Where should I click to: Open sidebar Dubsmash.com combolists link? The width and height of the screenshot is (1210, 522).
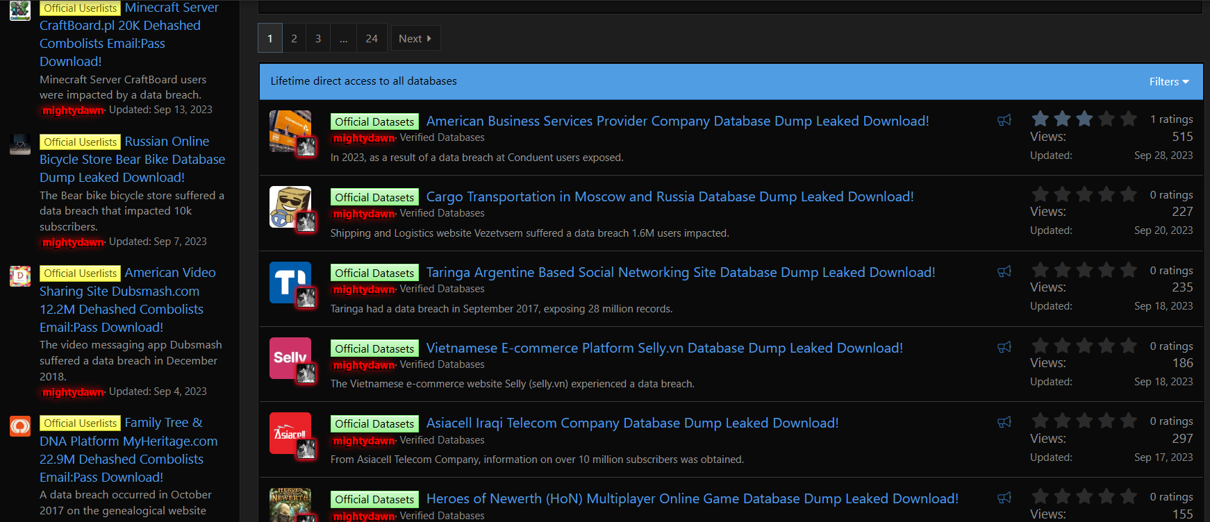[x=128, y=300]
